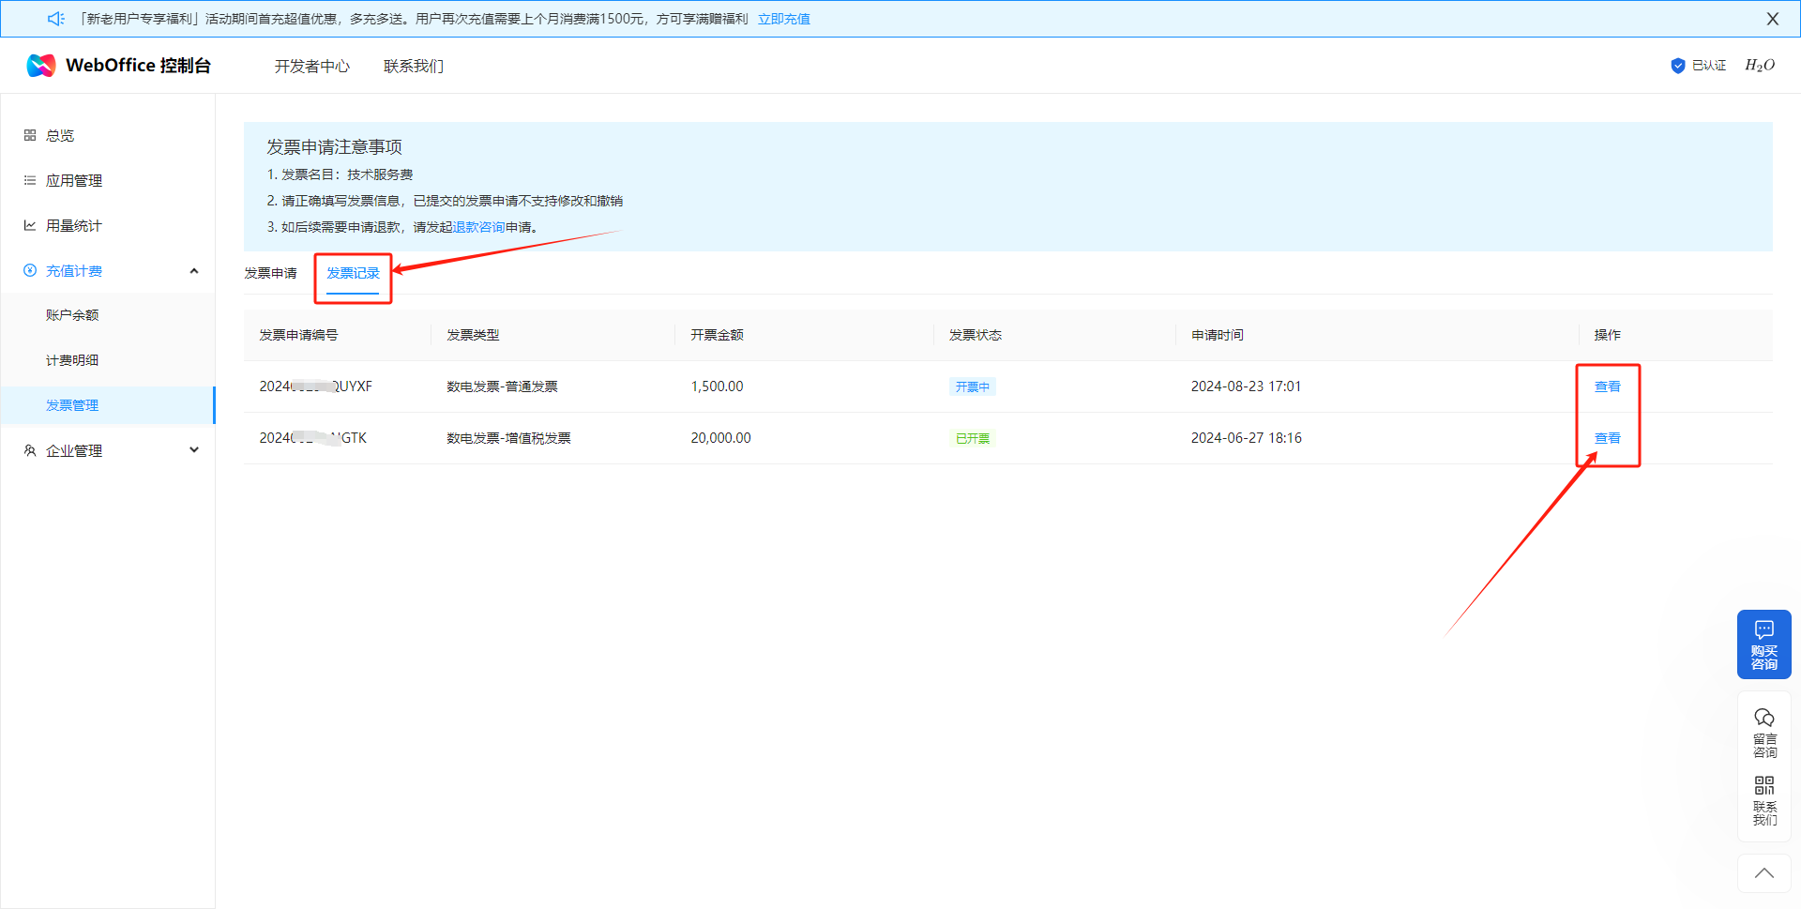Click invoice number ending QUYXF

[316, 386]
